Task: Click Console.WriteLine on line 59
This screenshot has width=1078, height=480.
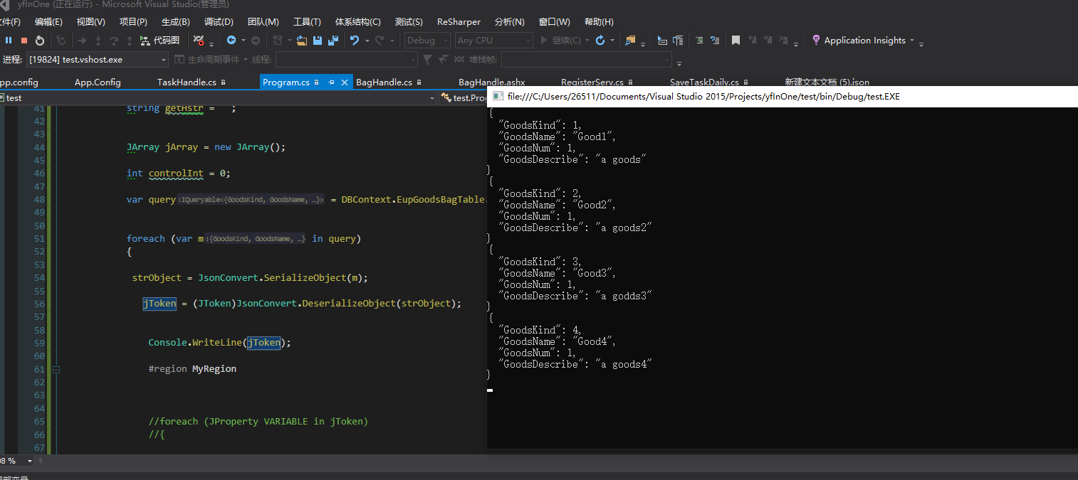Action: [195, 343]
